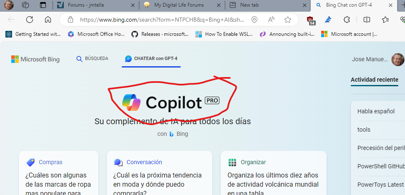Select the Conversación suggestion card
Screen dimensions: 405x195
159,173
